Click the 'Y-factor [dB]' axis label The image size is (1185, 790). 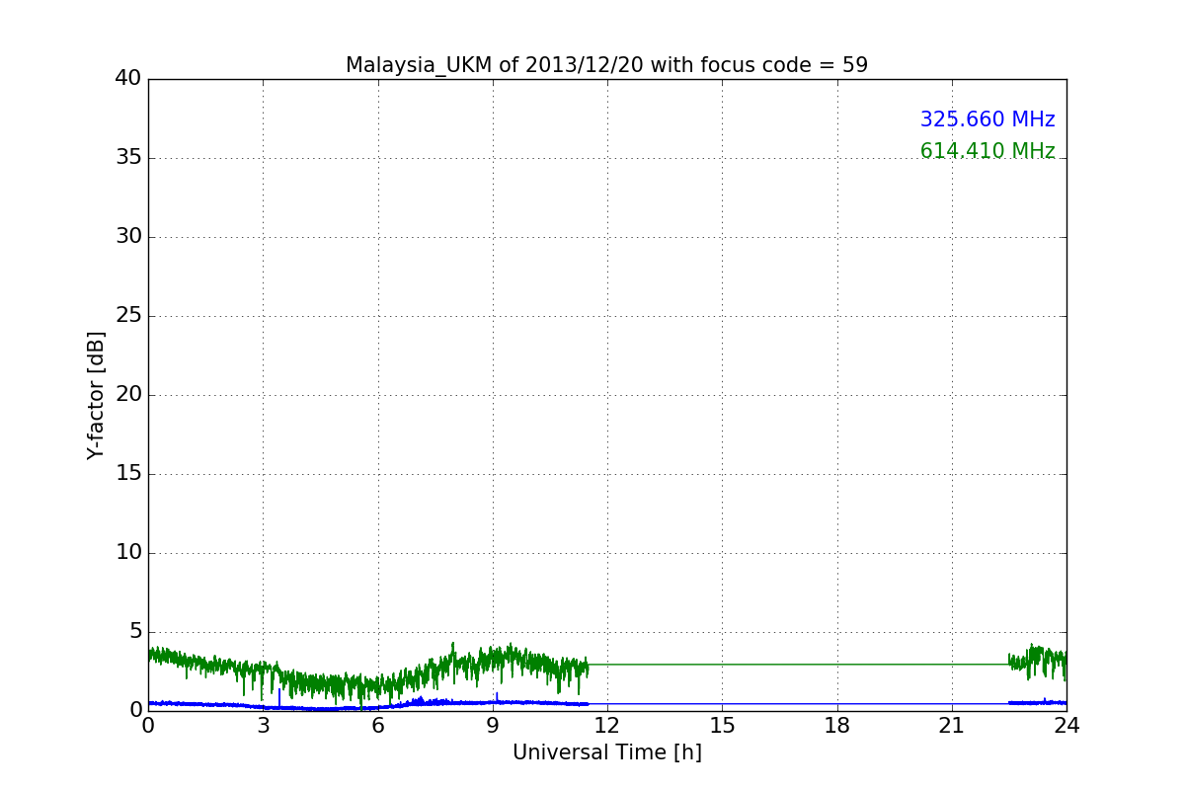pyautogui.click(x=96, y=395)
